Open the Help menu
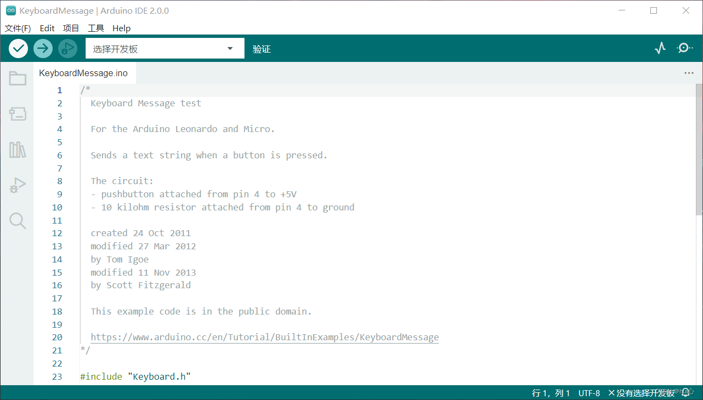 (121, 28)
